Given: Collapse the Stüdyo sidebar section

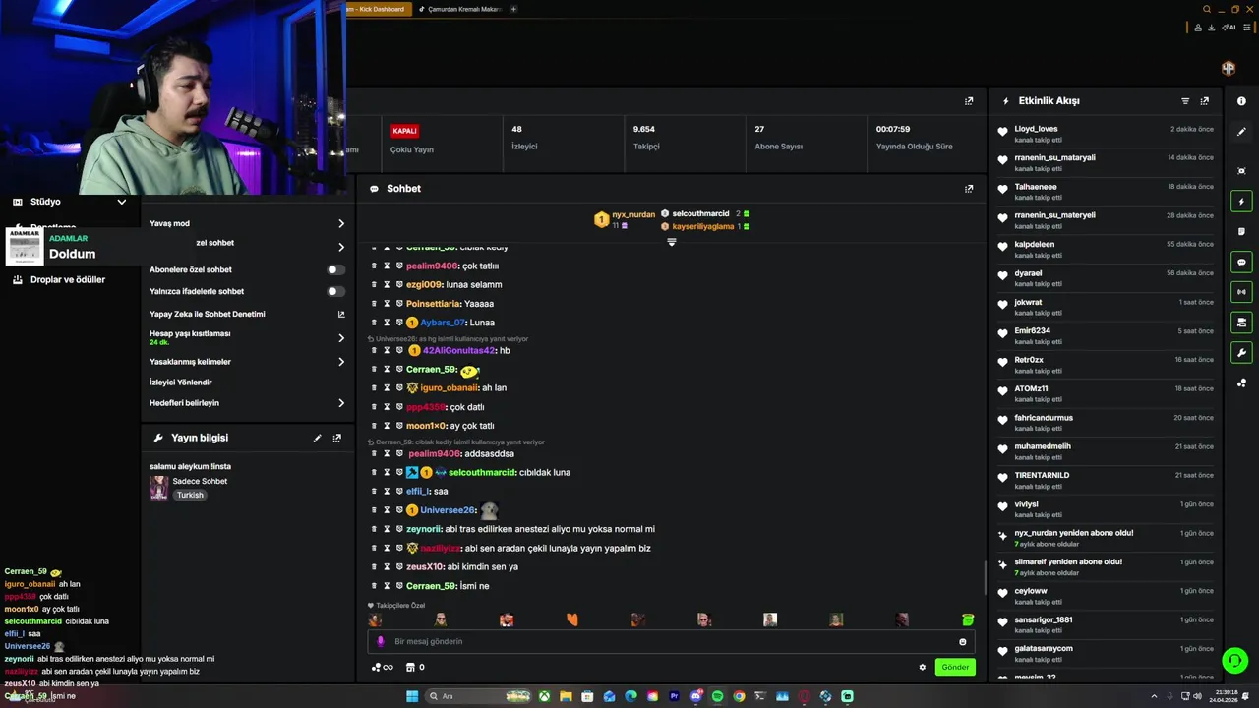Looking at the screenshot, I should (x=121, y=202).
